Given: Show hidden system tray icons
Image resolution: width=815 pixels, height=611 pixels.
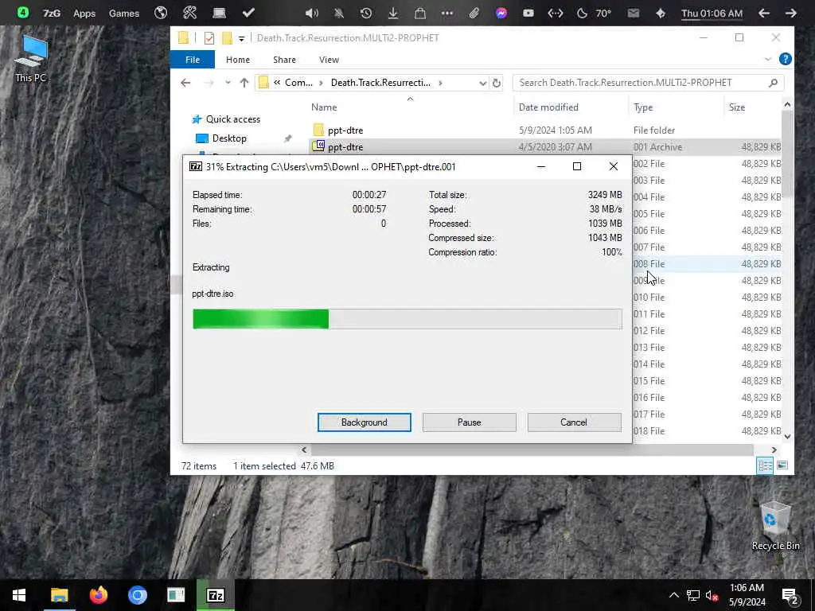Looking at the screenshot, I should click(x=673, y=595).
